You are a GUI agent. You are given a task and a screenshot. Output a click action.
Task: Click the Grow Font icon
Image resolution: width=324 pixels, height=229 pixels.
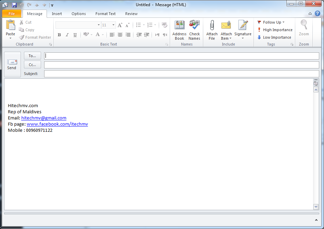pos(120,25)
